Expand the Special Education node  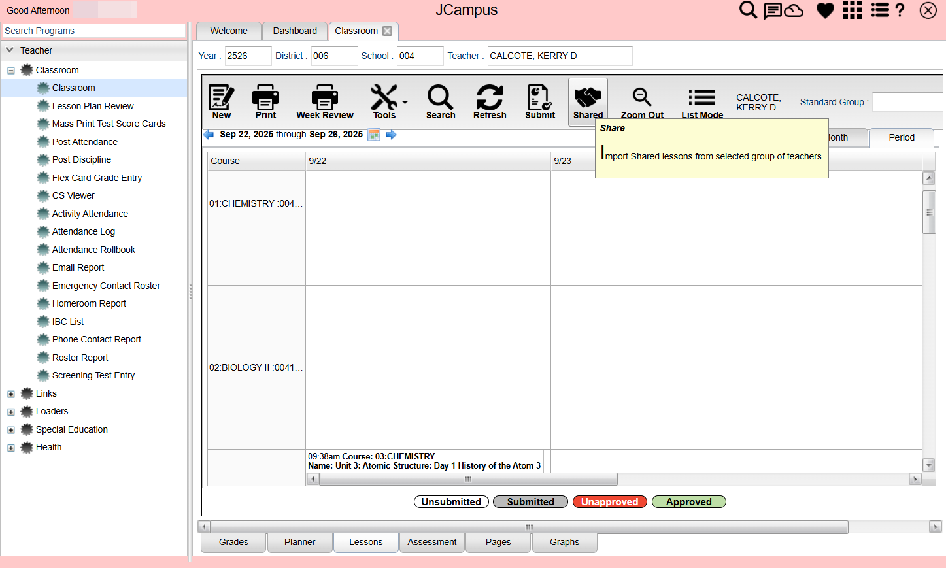(x=11, y=430)
